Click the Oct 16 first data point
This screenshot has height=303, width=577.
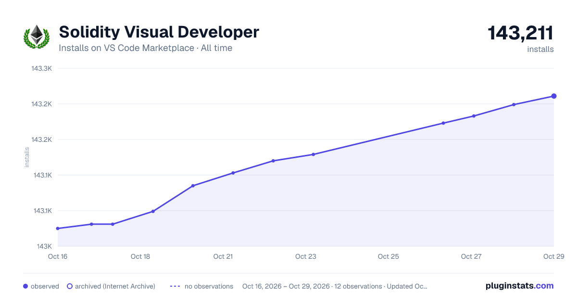pyautogui.click(x=58, y=228)
